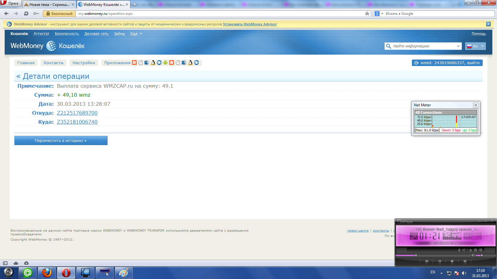Open sender wallet link Z212517689700

pos(77,113)
